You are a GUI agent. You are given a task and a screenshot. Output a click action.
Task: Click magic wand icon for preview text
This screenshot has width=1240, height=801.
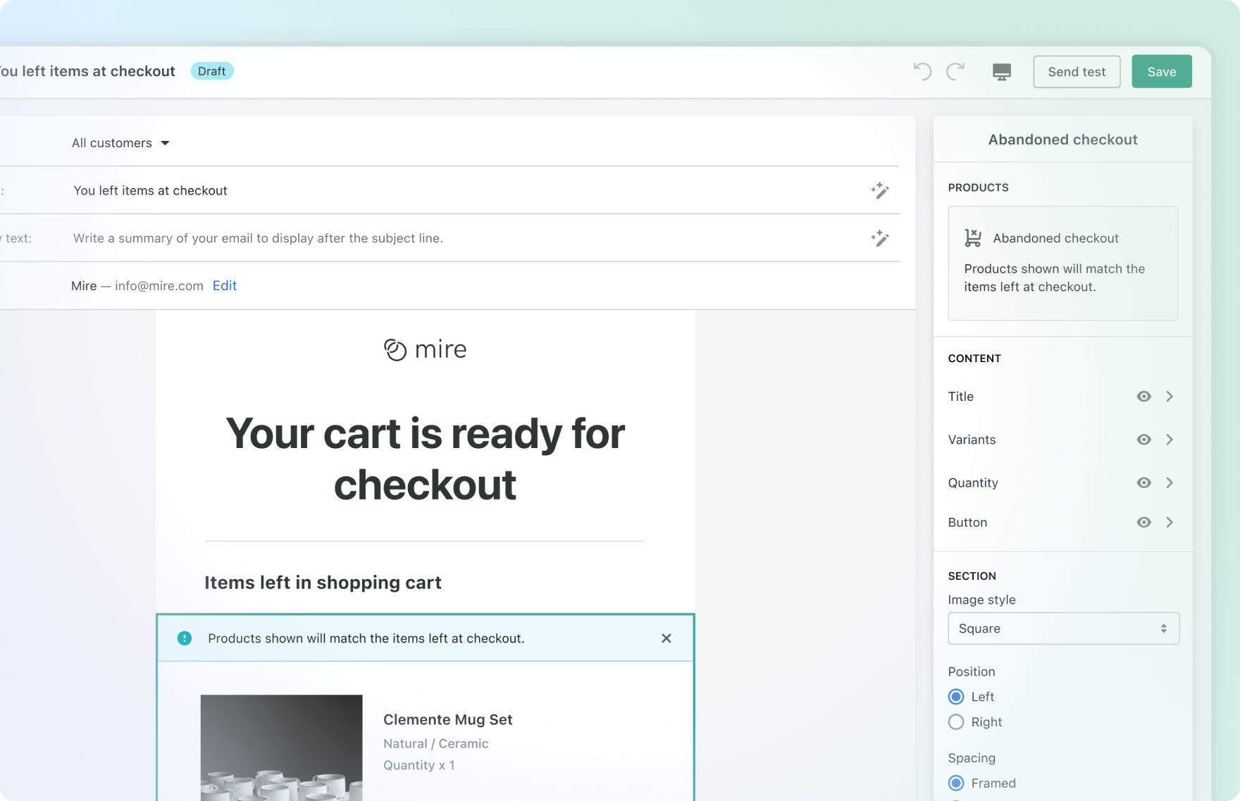(x=879, y=239)
